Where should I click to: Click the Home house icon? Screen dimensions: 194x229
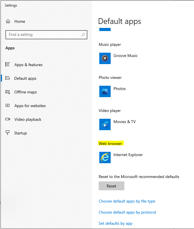click(x=8, y=21)
